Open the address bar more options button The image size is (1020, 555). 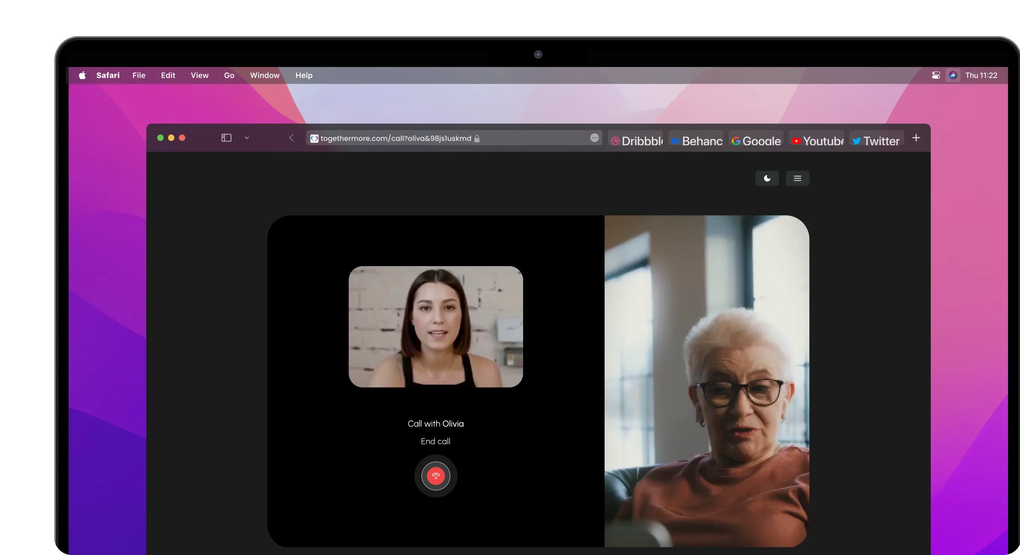pos(594,138)
